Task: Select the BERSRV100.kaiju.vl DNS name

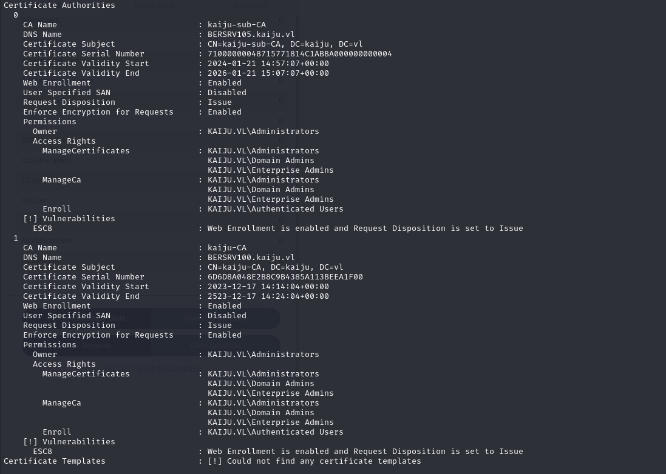Action: pos(251,258)
